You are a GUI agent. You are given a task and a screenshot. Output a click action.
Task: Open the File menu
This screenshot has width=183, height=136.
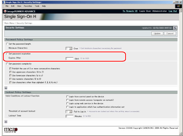(x=7, y=6)
